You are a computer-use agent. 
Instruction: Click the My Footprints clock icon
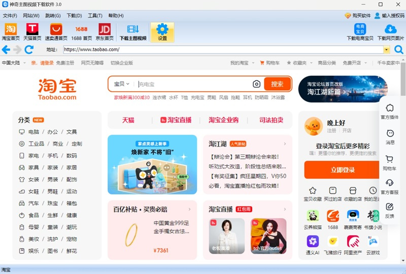pos(373,191)
